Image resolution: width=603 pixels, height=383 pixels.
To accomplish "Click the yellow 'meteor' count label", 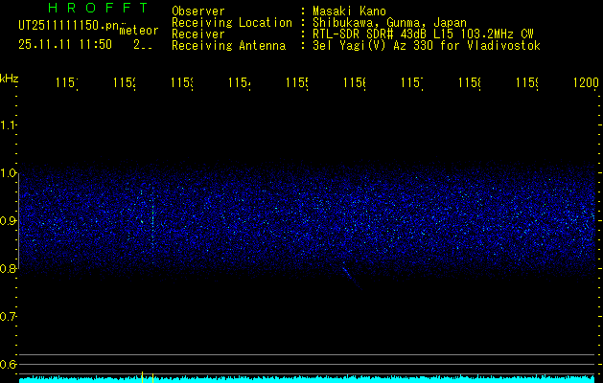I will (x=137, y=31).
